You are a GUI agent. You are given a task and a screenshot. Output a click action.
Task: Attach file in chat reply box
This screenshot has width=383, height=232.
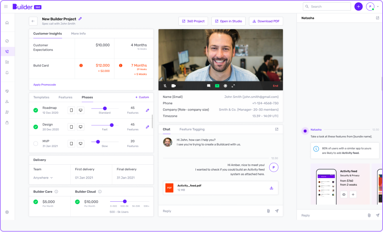point(268,211)
